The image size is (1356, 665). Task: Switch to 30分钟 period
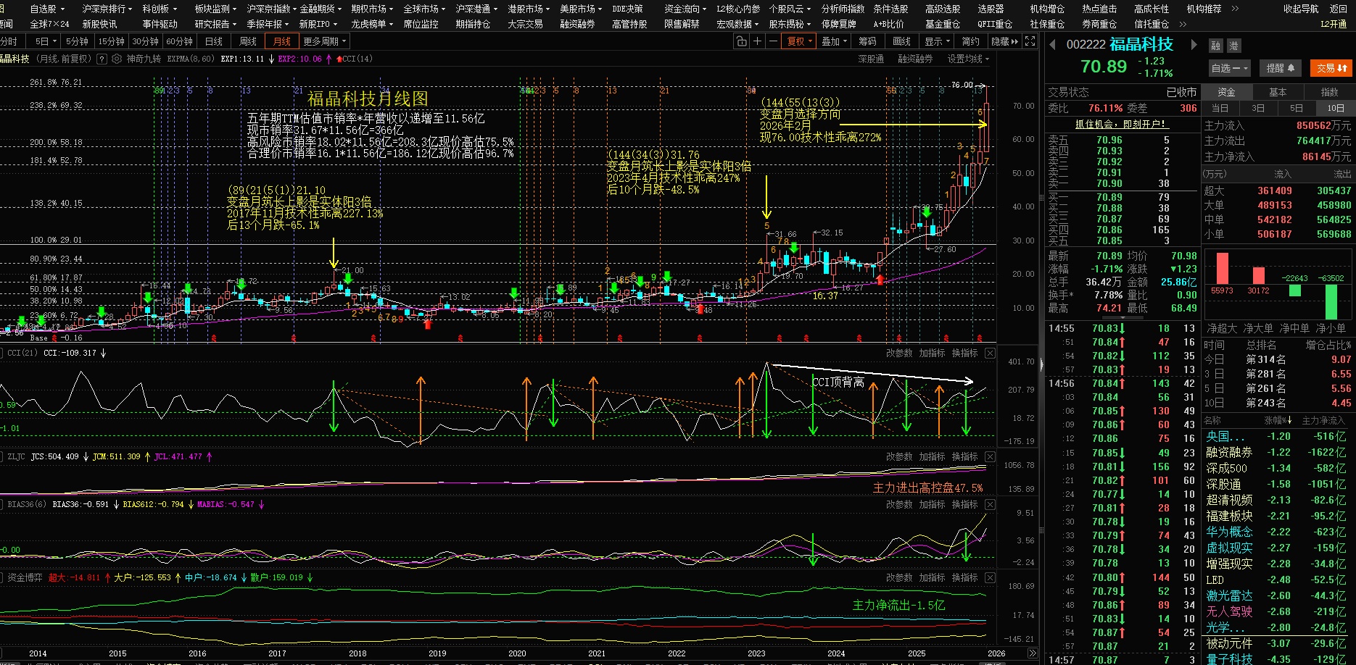click(x=145, y=41)
